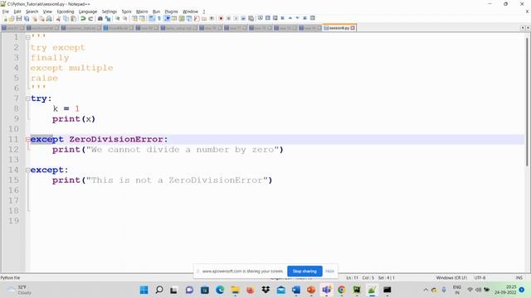The width and height of the screenshot is (531, 298).
Task: Click the Playback macro icon
Action: point(236,18)
